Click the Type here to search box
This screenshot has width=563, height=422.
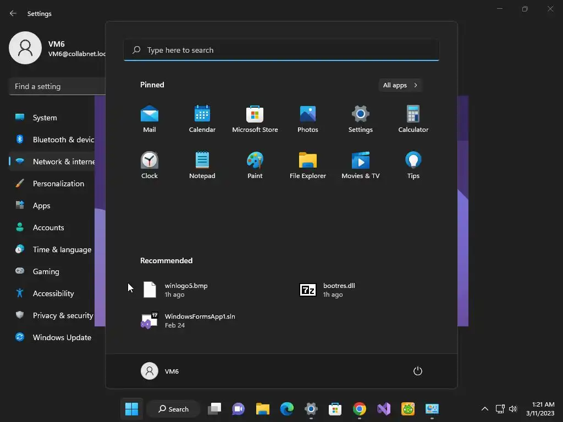[x=281, y=50]
